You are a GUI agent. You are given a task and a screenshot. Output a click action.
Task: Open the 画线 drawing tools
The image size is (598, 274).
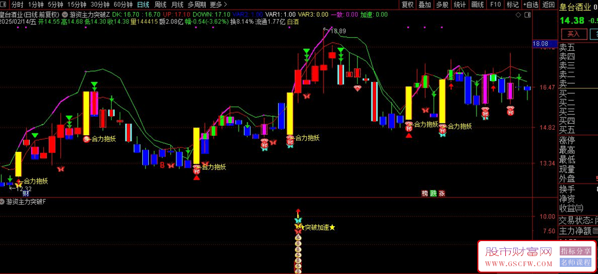[477, 5]
